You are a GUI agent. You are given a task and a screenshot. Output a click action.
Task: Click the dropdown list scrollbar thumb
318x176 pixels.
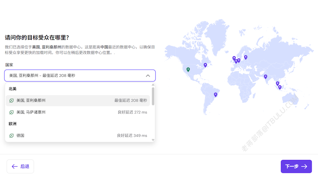point(153,96)
